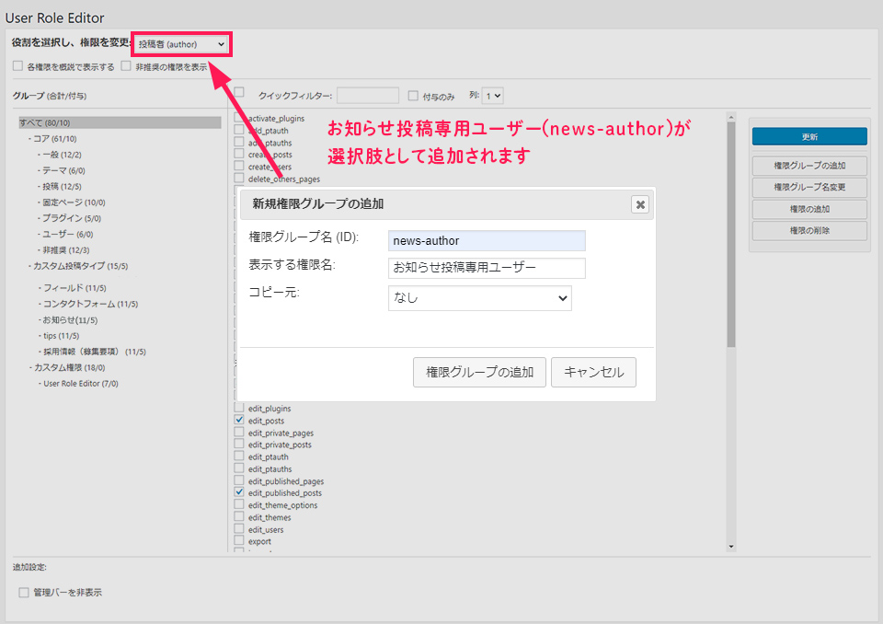
Task: Click the blue 更新 button
Action: point(809,136)
